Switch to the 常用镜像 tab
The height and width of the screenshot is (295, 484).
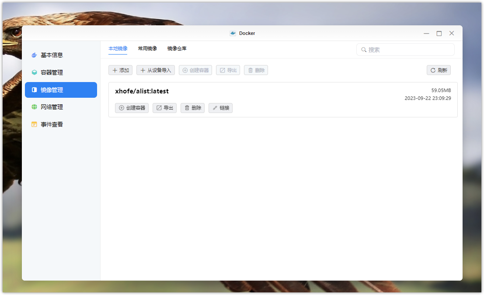[x=147, y=48]
